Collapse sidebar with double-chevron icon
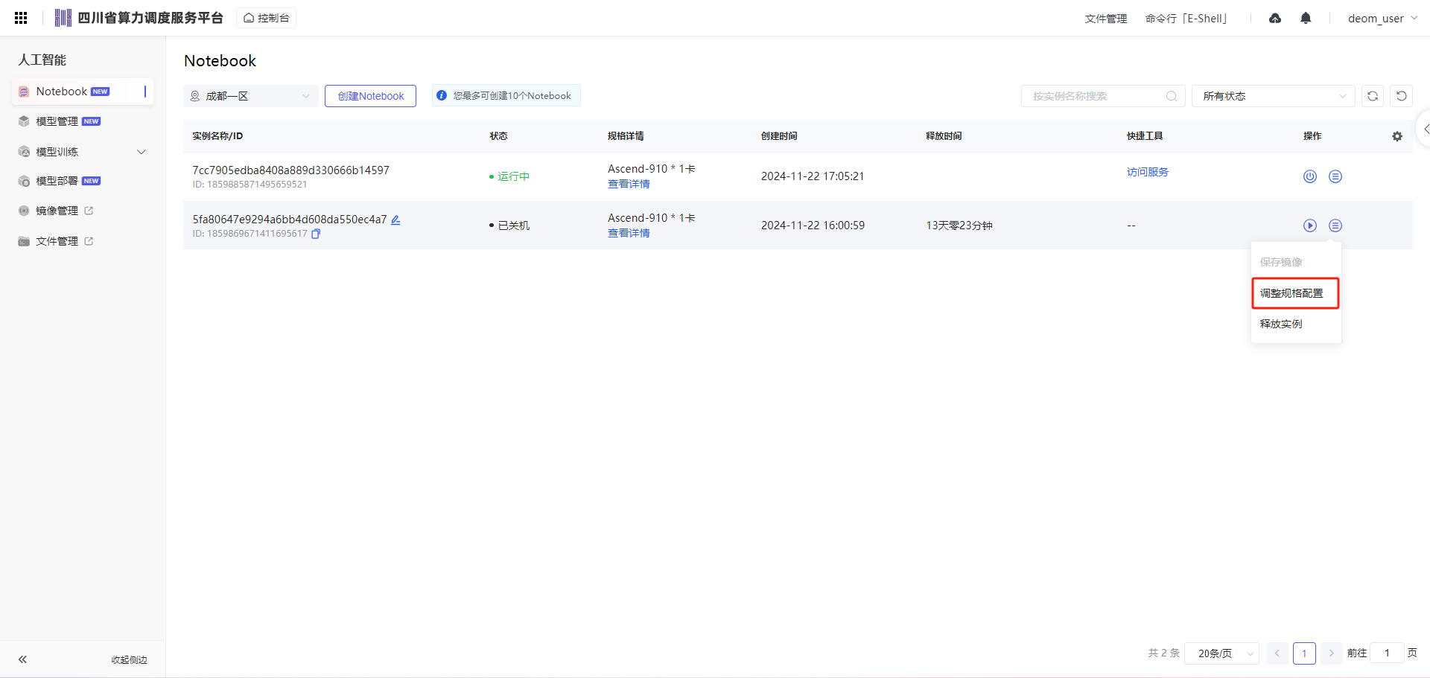Viewport: 1430px width, 678px height. (x=22, y=659)
